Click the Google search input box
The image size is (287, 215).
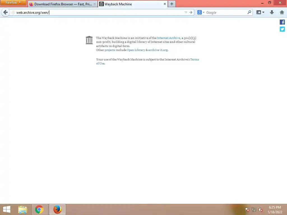tap(226, 12)
